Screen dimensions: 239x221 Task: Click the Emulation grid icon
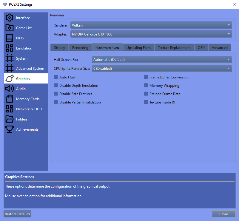pyautogui.click(x=10, y=48)
